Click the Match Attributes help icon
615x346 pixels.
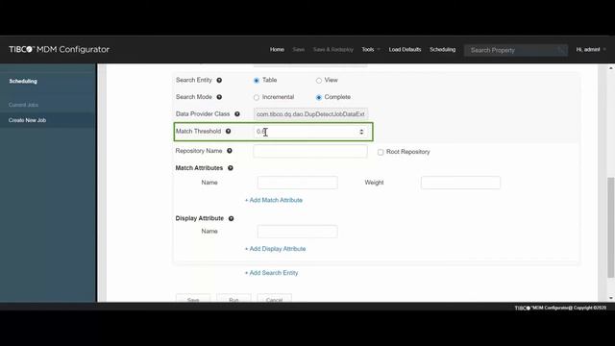click(231, 168)
